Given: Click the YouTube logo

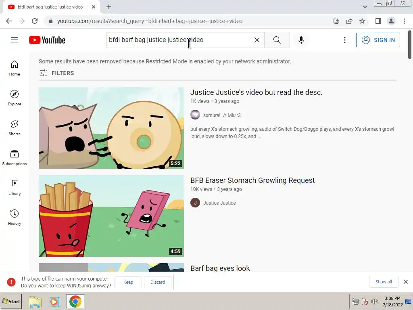Looking at the screenshot, I should 47,40.
